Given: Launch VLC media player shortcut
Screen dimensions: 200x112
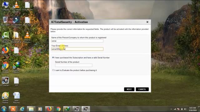Looking at the screenshot, I should click(x=16, y=7).
